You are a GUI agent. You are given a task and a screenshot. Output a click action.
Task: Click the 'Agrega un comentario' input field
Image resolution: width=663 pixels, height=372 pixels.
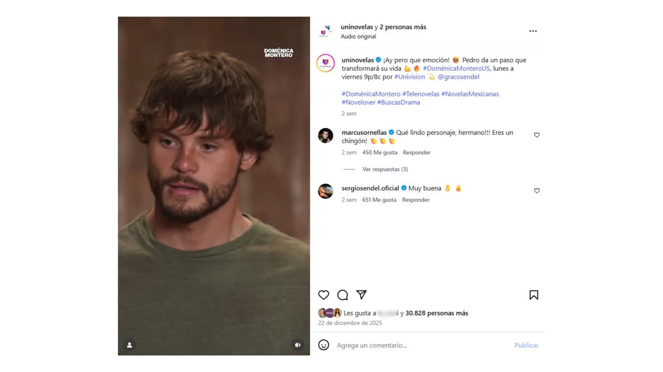pos(373,345)
